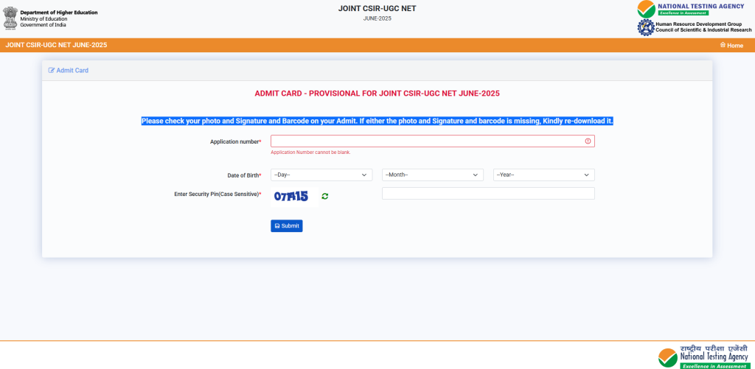Click the home icon beside Home
The image size is (755, 369).
723,45
